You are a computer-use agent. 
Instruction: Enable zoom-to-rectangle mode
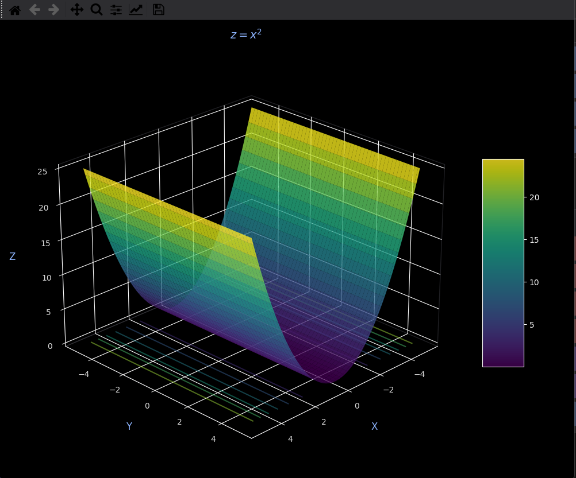[96, 10]
